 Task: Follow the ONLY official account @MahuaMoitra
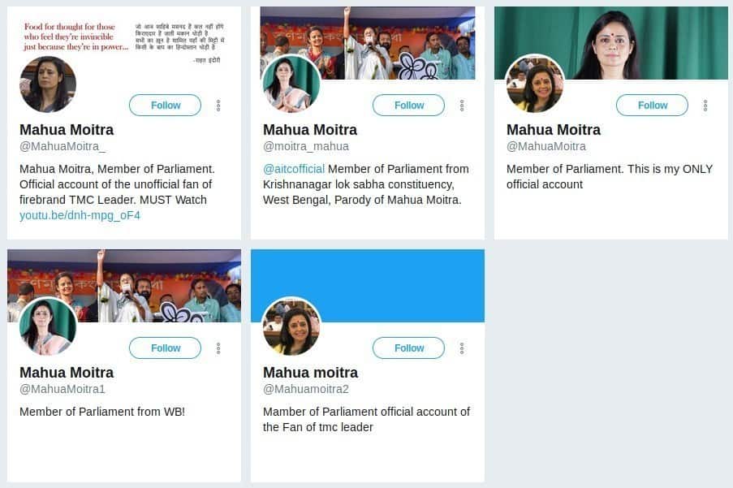[x=652, y=106]
